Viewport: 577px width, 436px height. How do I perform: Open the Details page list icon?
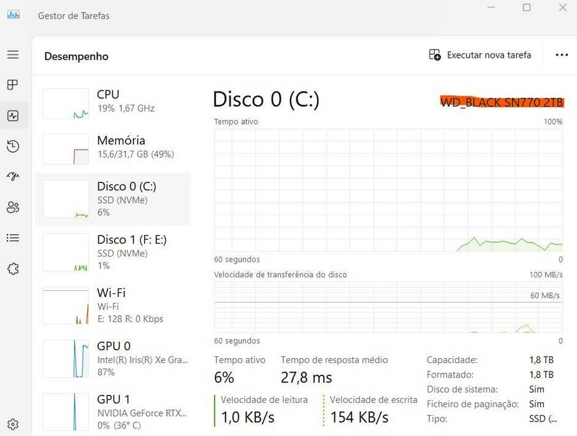point(13,238)
